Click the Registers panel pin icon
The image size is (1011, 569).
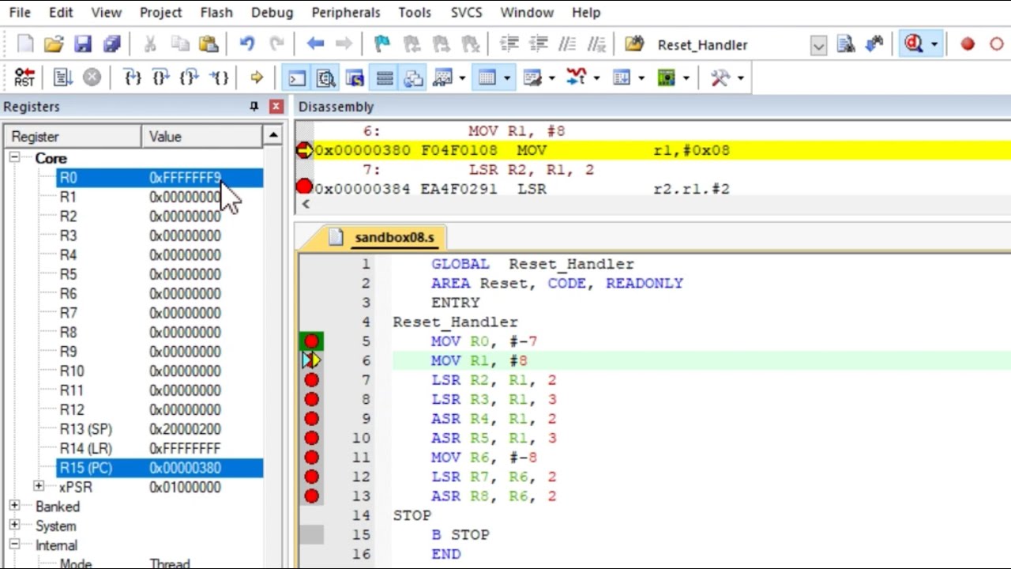(254, 106)
